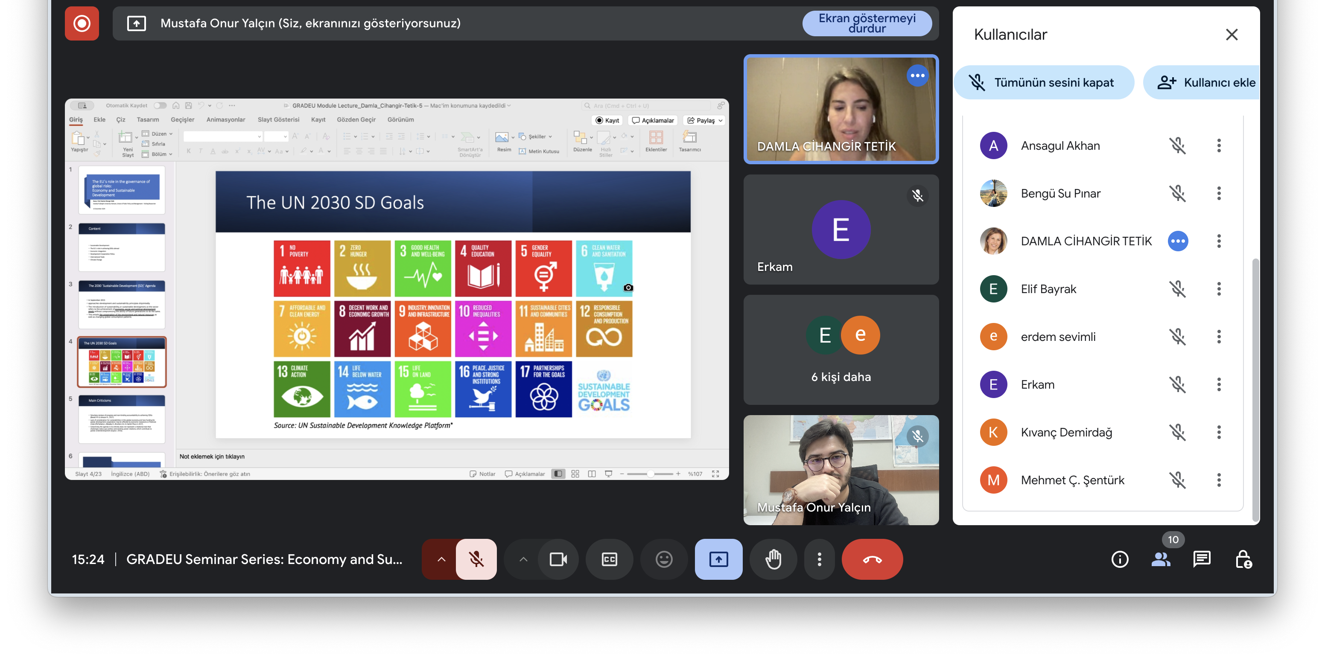Click Ekran göstermeyi durdur button

[x=867, y=23]
